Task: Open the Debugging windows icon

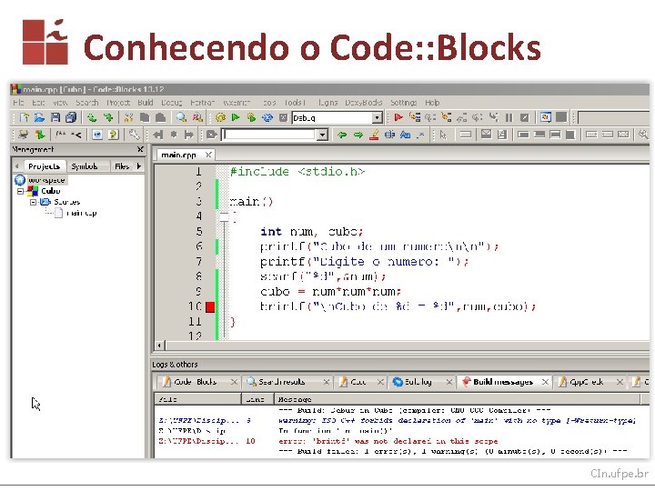Action: click(546, 117)
